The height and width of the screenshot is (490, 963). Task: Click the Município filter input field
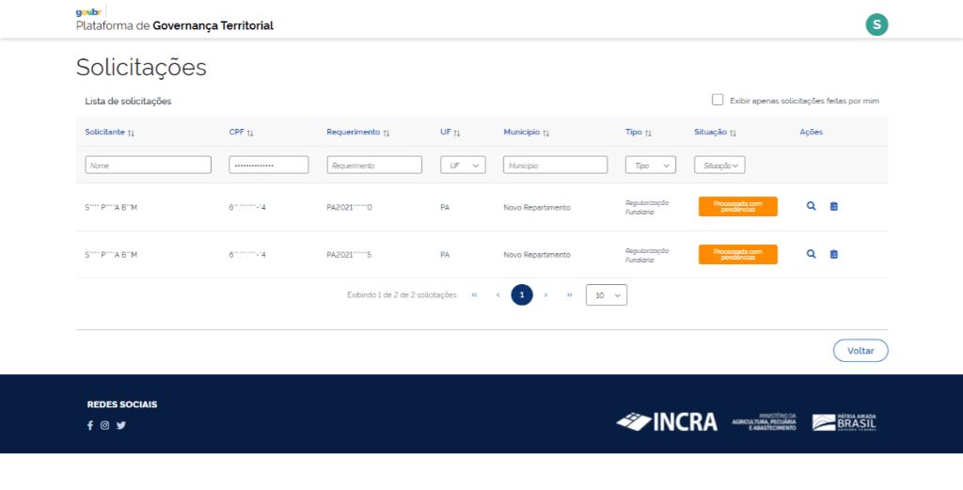(x=555, y=165)
